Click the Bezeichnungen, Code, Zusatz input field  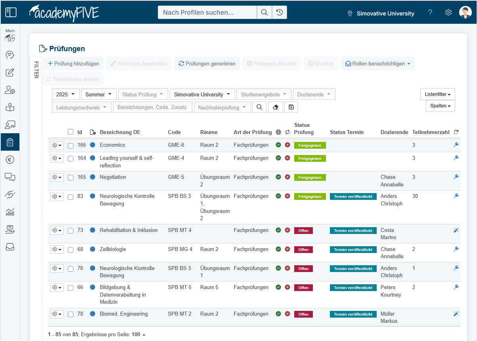(152, 107)
